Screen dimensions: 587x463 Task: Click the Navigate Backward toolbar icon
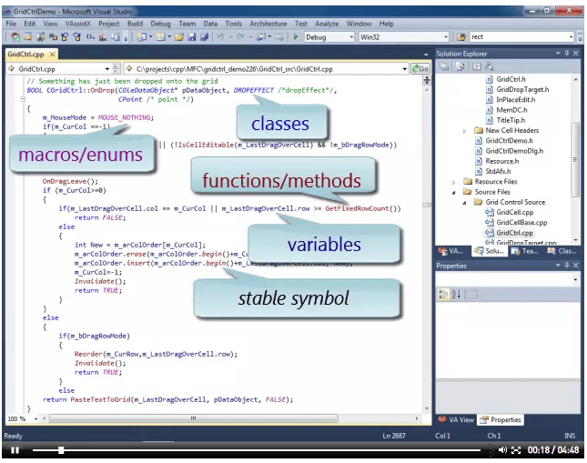coord(261,36)
